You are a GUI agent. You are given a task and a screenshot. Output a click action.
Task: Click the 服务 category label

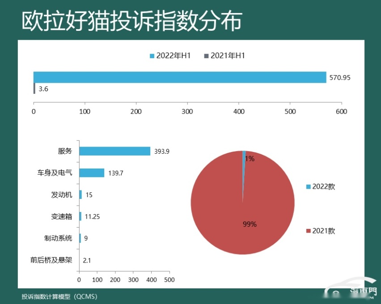65,151
